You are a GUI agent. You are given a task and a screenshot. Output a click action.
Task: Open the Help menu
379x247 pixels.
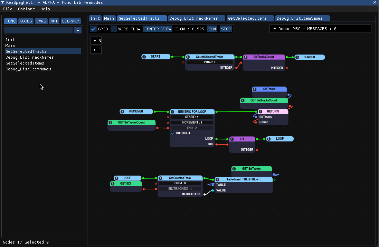[x=45, y=9]
